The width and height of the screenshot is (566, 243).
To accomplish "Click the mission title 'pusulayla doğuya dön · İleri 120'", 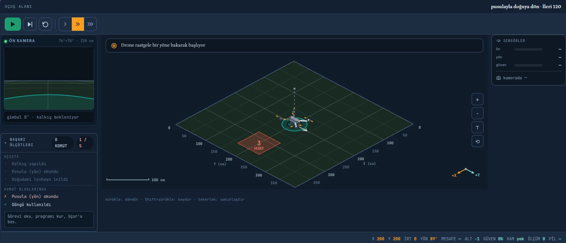I will click(526, 7).
